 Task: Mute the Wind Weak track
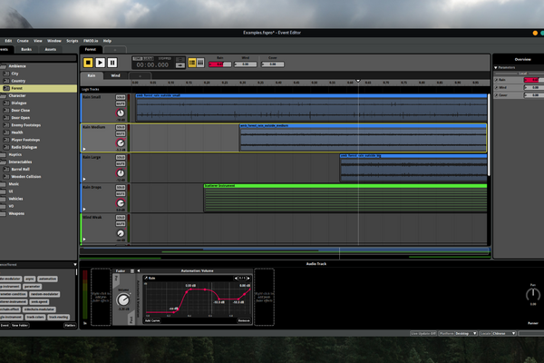[x=121, y=224]
